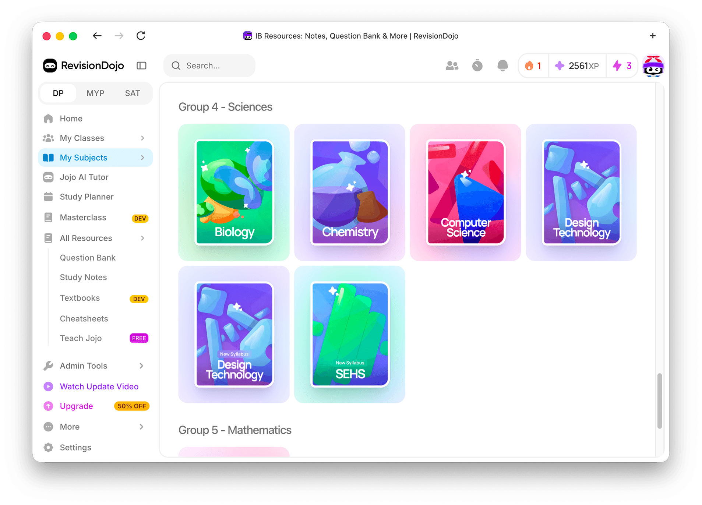Click the Upgrade arrow icon
This screenshot has height=505, width=702.
[x=48, y=406]
